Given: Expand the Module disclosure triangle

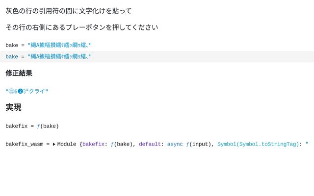Looking at the screenshot, I should click(54, 145).
